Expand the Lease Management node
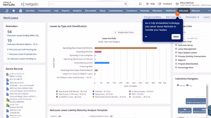 click(x=176, y=49)
